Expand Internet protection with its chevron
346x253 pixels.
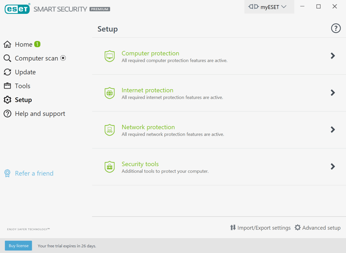tap(333, 93)
